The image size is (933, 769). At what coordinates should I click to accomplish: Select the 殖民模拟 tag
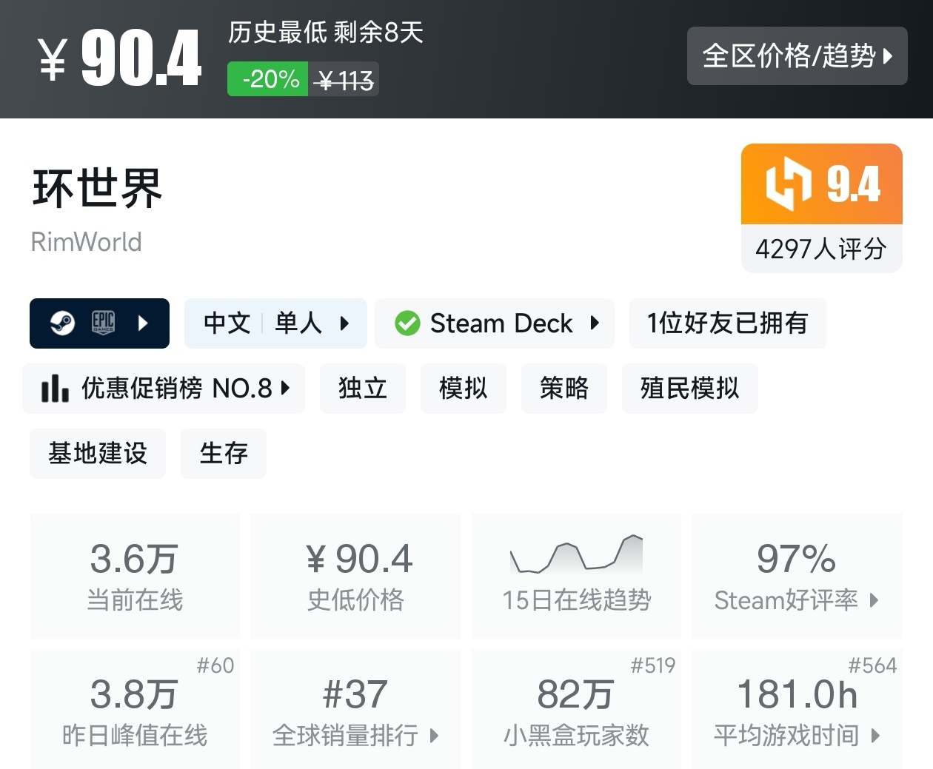coord(689,389)
